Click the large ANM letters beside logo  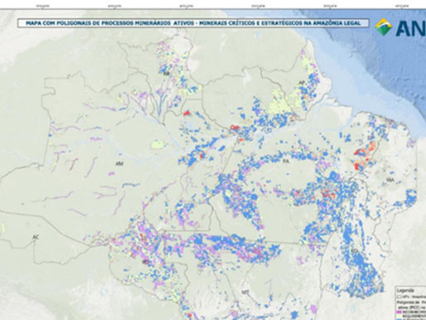(x=411, y=28)
